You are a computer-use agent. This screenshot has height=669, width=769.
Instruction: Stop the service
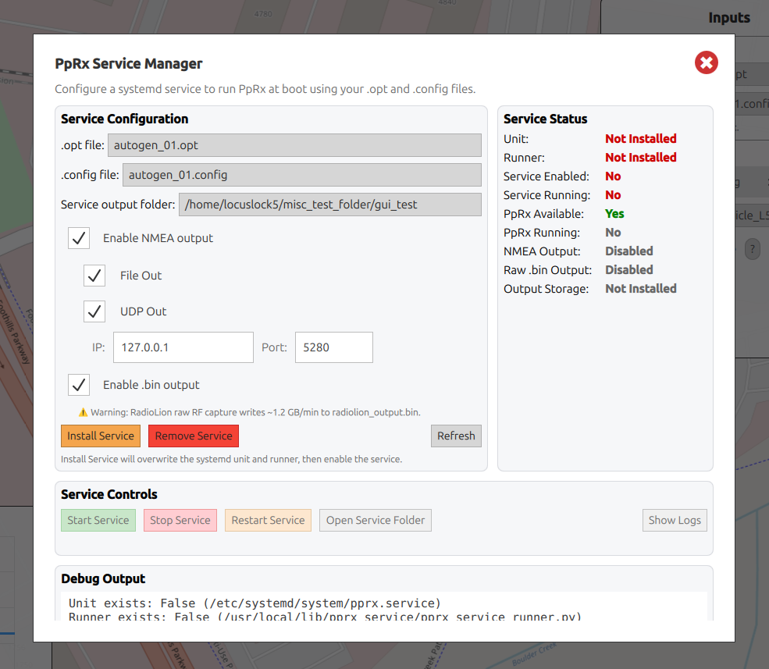pyautogui.click(x=180, y=521)
